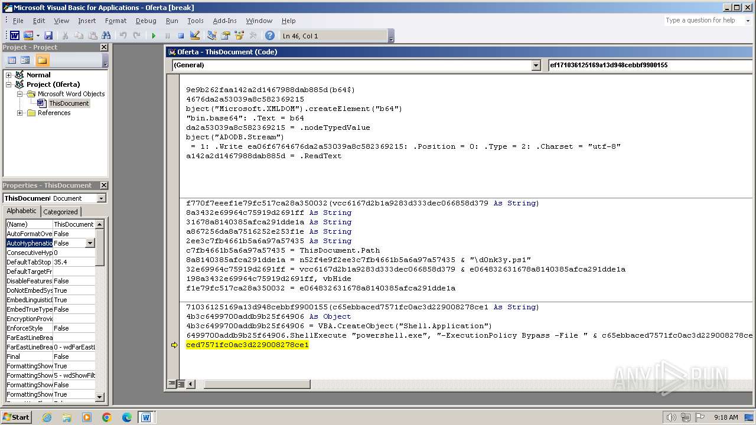Open the Debug menu
This screenshot has height=425, width=756.
[146, 21]
